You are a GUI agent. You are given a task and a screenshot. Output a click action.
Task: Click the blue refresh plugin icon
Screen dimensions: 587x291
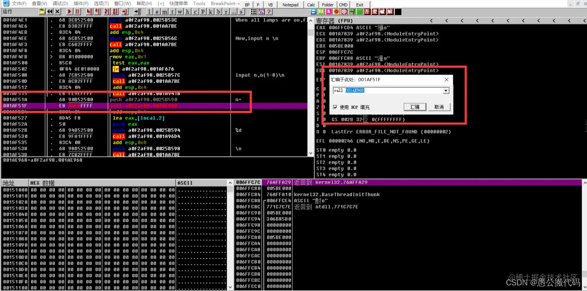(x=314, y=12)
